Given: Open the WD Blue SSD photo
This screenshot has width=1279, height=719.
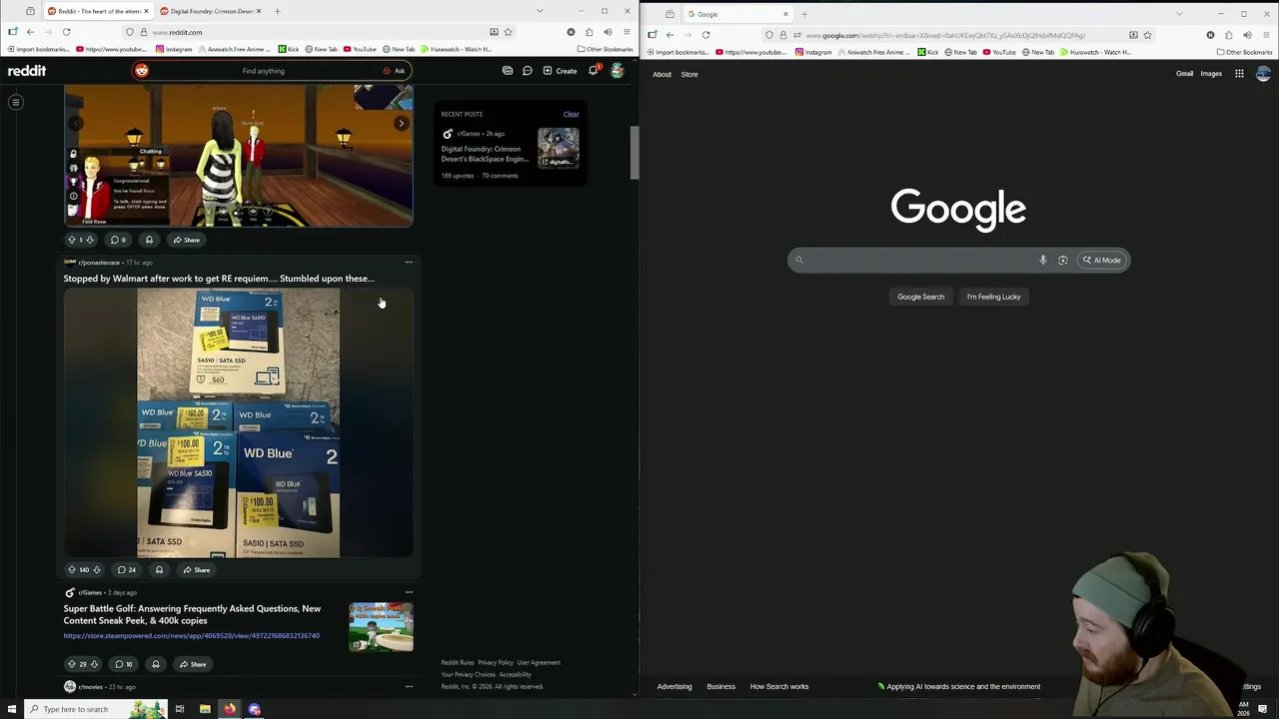Looking at the screenshot, I should click(x=238, y=423).
